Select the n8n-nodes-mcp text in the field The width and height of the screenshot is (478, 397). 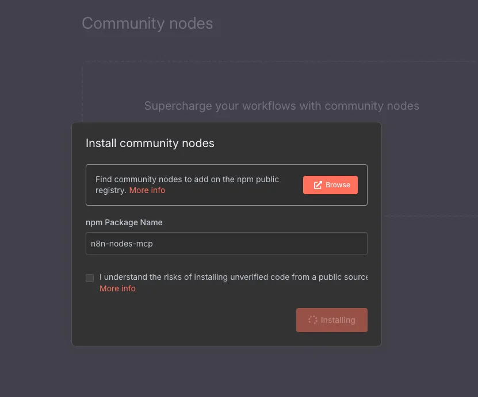coord(121,244)
